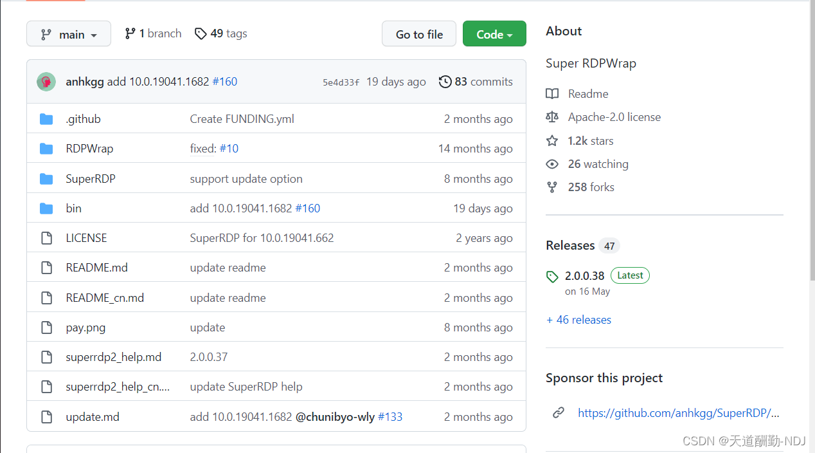Viewport: 815px width, 453px height.
Task: Open the anhkgg avatar image
Action: click(46, 82)
